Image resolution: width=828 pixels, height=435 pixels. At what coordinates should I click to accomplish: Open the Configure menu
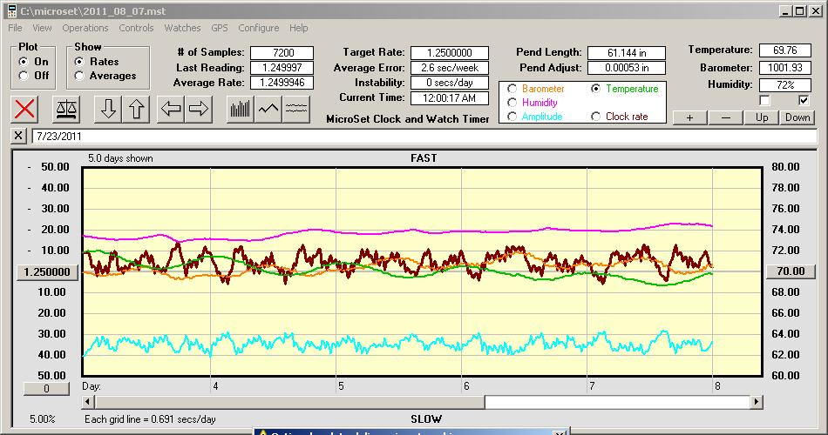click(x=259, y=28)
